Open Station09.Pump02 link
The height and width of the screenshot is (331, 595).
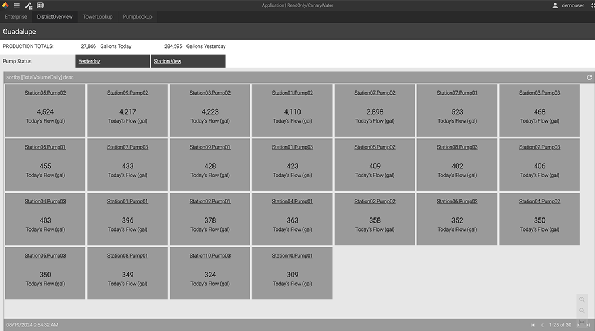coord(128,93)
